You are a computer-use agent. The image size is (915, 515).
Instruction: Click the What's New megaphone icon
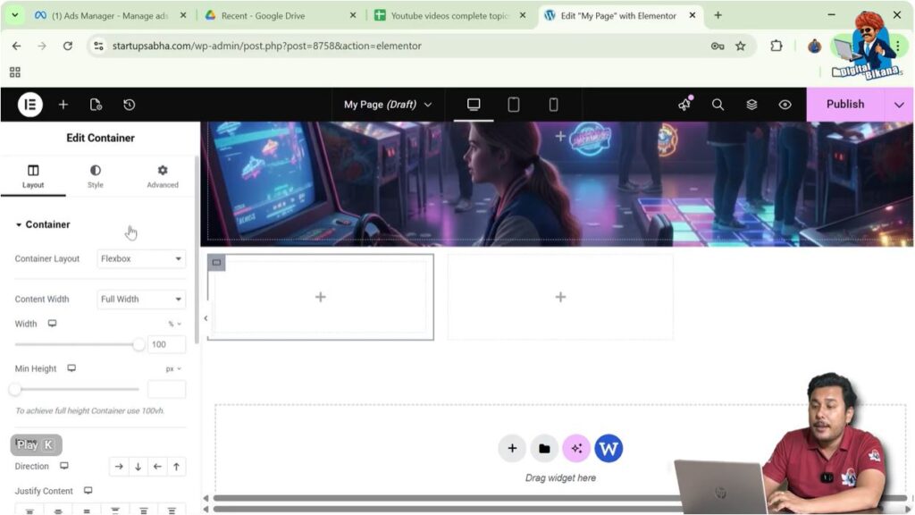684,105
